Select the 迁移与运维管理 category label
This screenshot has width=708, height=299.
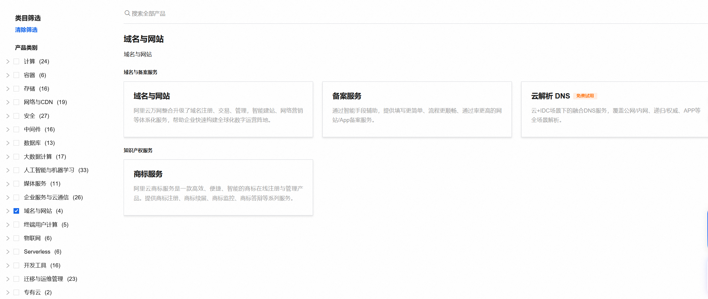point(43,279)
